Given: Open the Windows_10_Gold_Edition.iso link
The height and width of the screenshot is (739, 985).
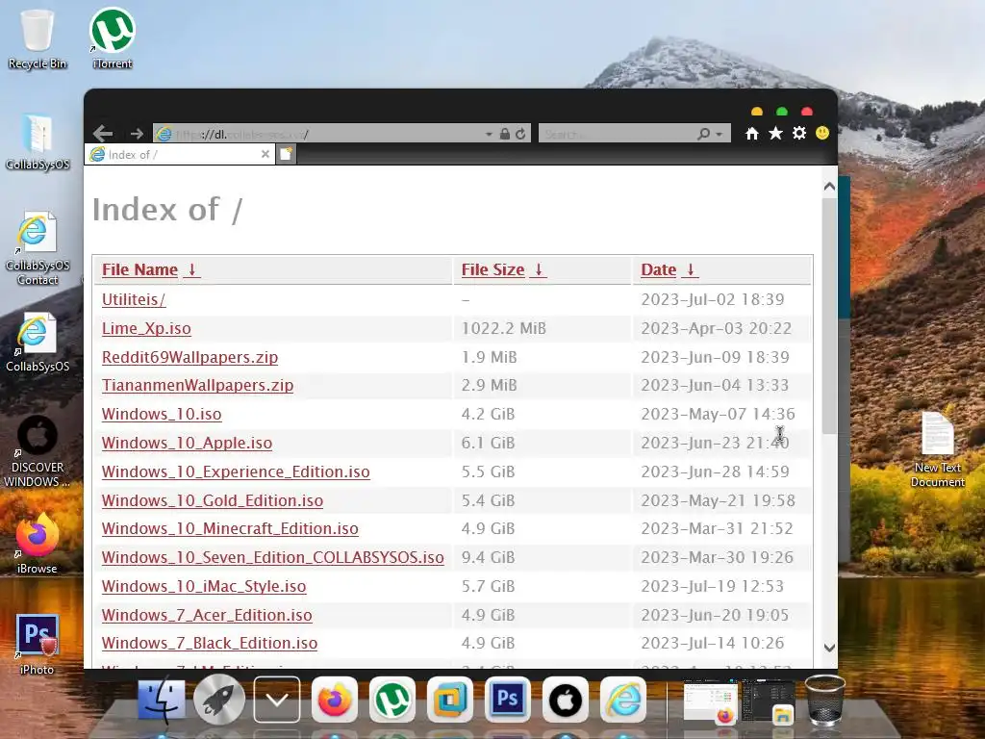Looking at the screenshot, I should (213, 500).
